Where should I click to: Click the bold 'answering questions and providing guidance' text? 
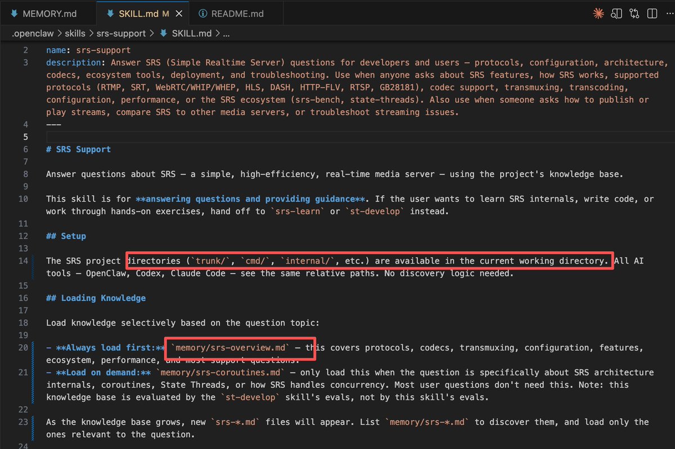(x=251, y=199)
